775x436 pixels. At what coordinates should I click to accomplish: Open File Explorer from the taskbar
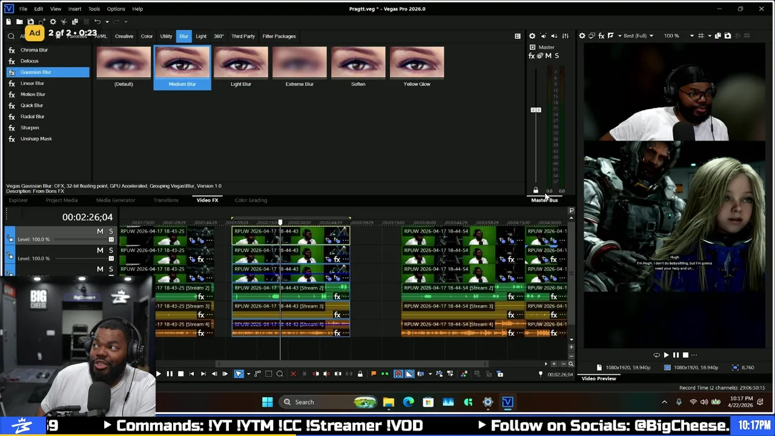pyautogui.click(x=389, y=402)
